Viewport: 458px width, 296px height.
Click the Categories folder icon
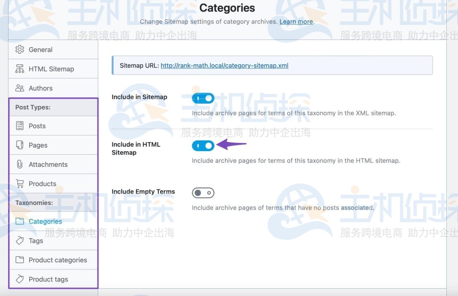point(19,221)
